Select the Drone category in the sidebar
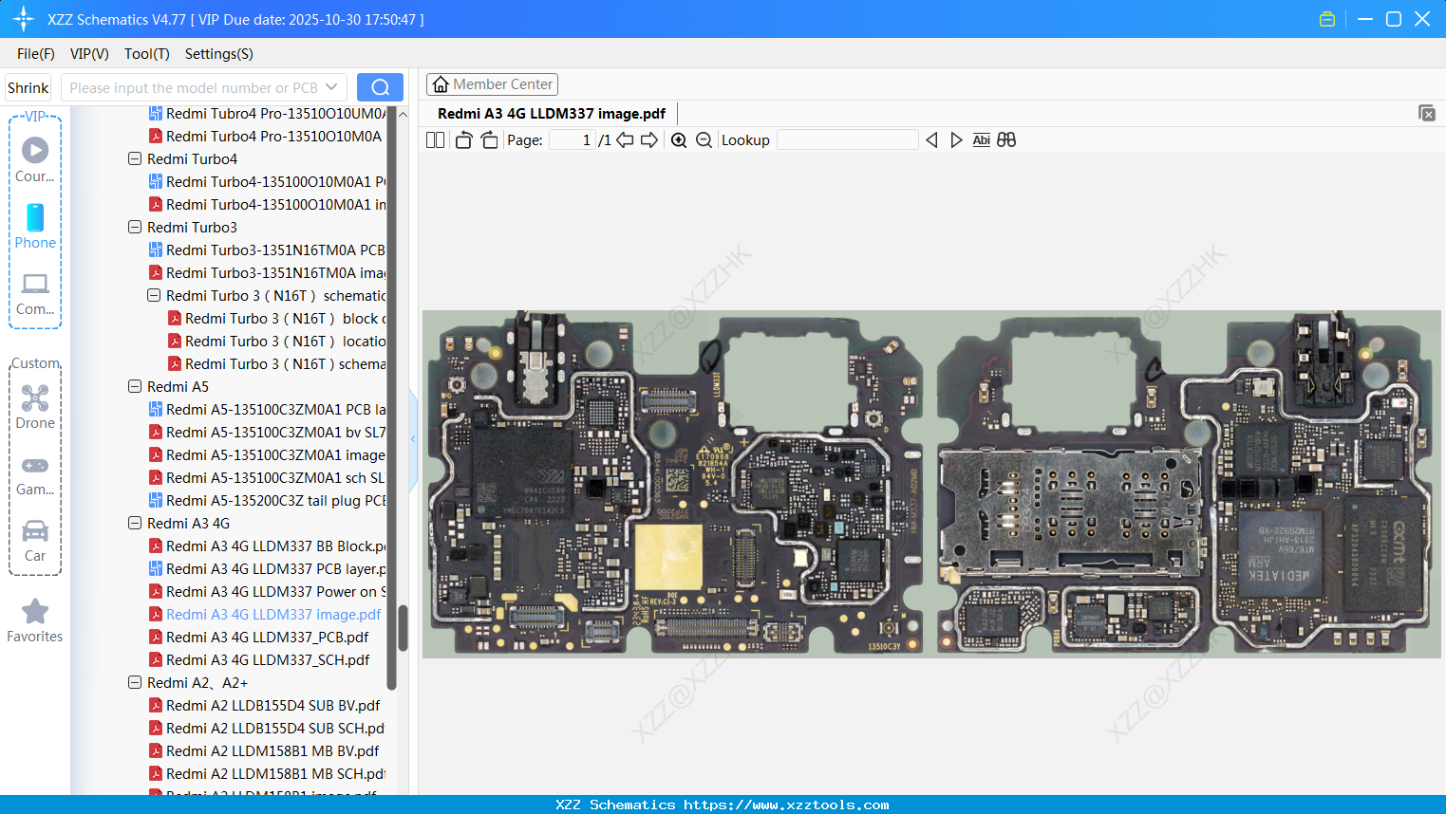 [x=35, y=407]
